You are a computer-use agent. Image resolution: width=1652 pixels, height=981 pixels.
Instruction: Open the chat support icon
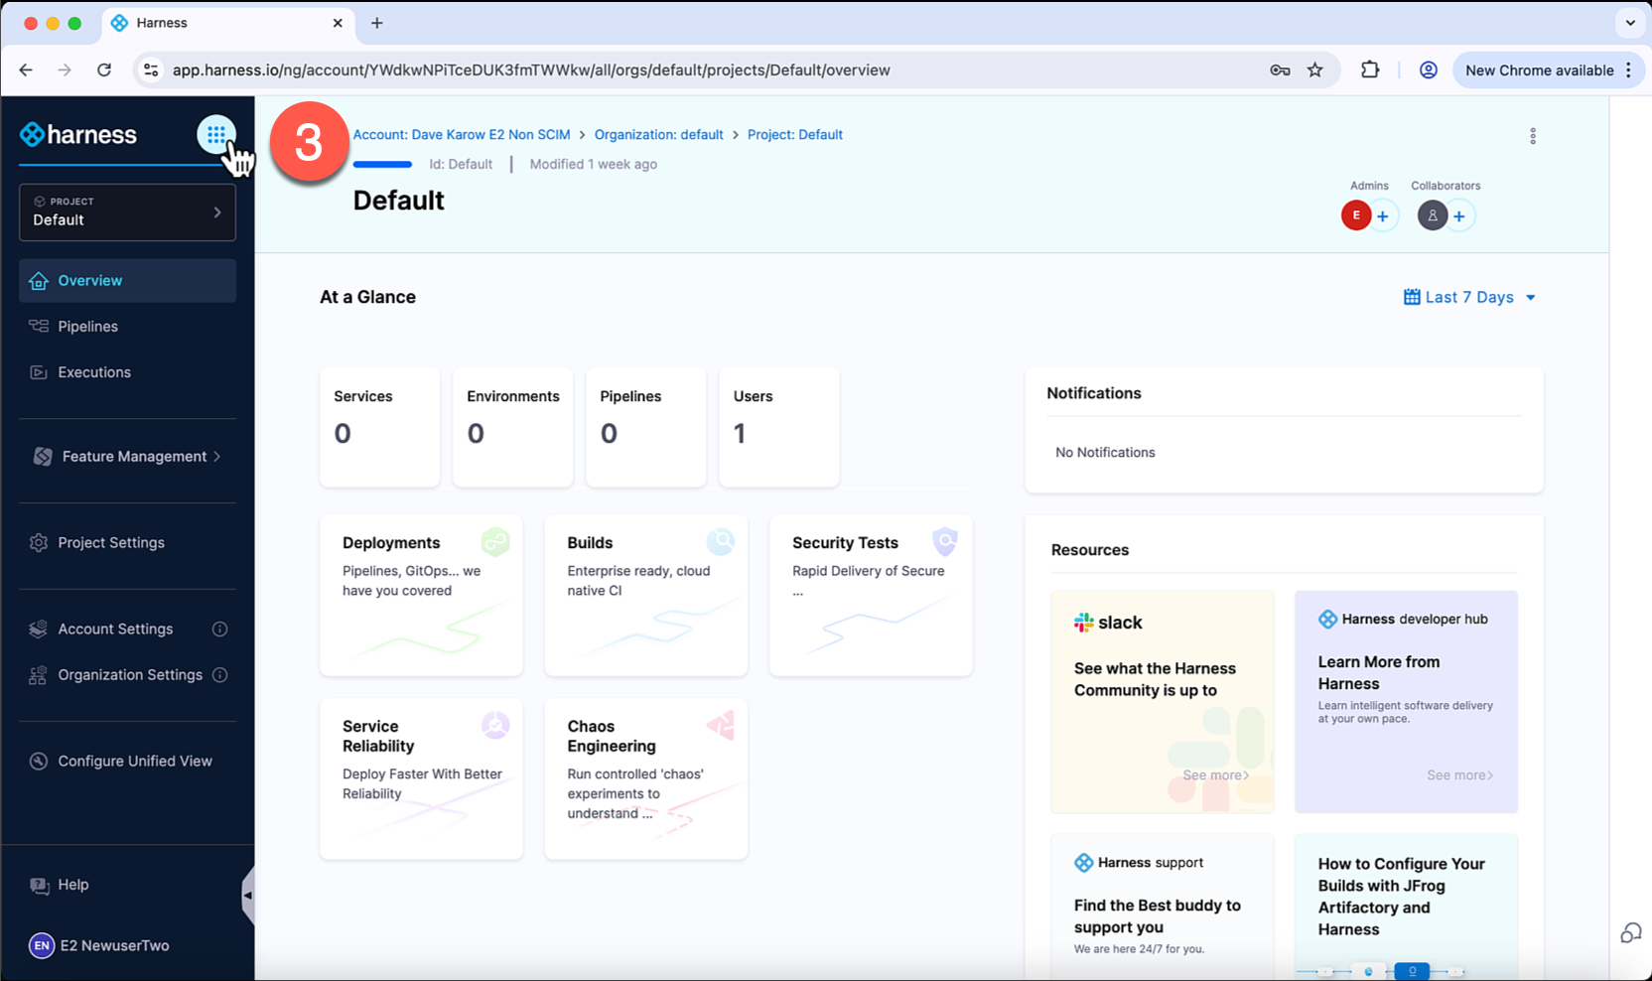[x=1630, y=933]
